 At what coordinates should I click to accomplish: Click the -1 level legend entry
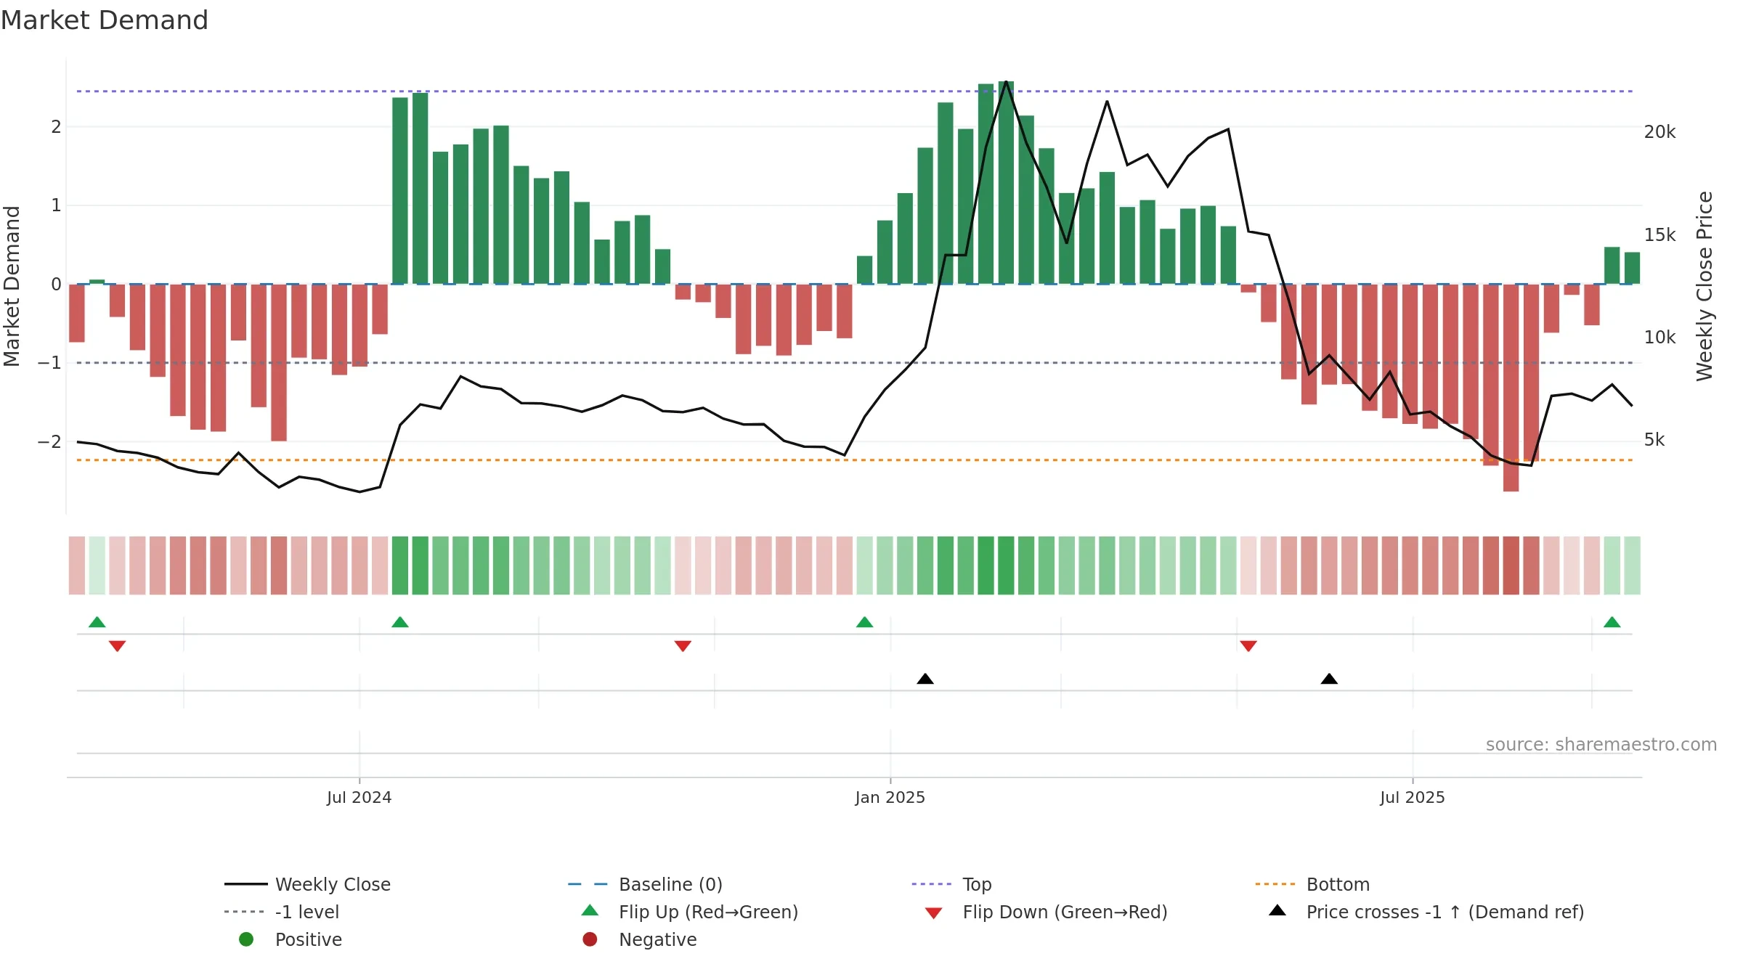coord(282,912)
